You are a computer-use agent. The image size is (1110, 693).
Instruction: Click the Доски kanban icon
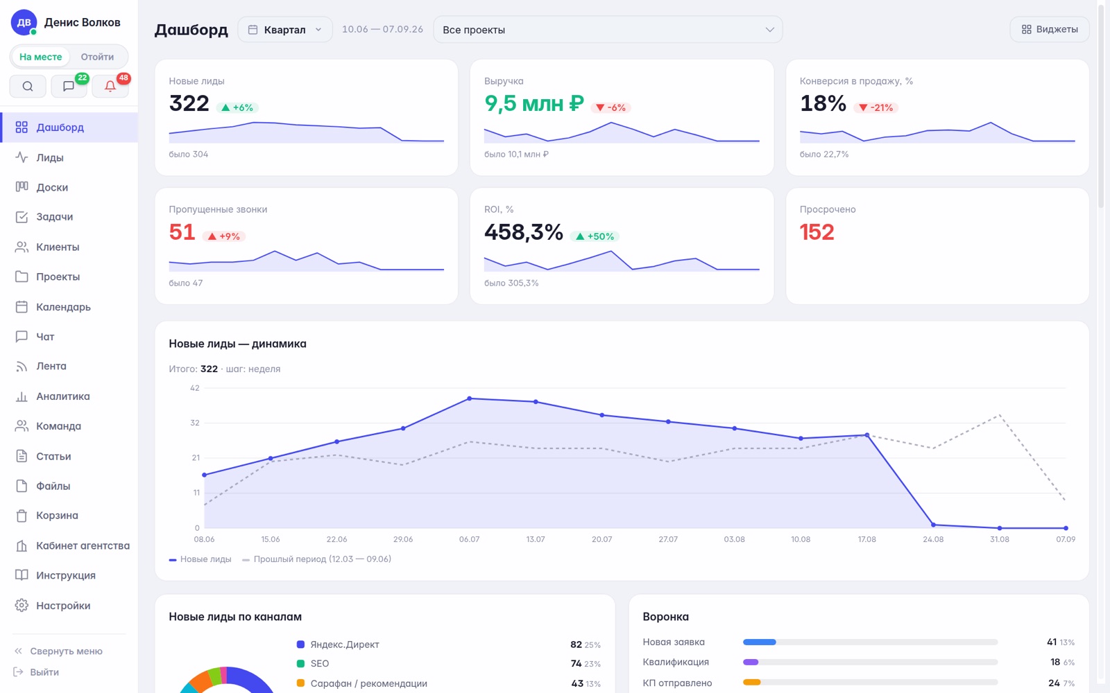coord(22,187)
